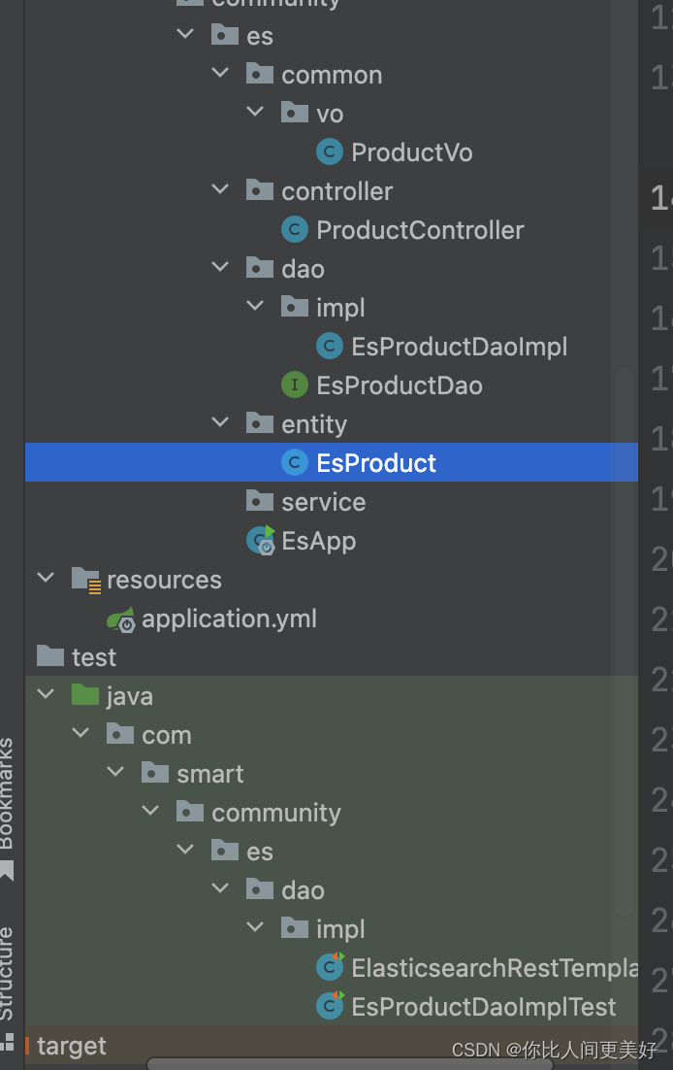Collapse the resources folder
The height and width of the screenshot is (1070, 673).
click(46, 579)
